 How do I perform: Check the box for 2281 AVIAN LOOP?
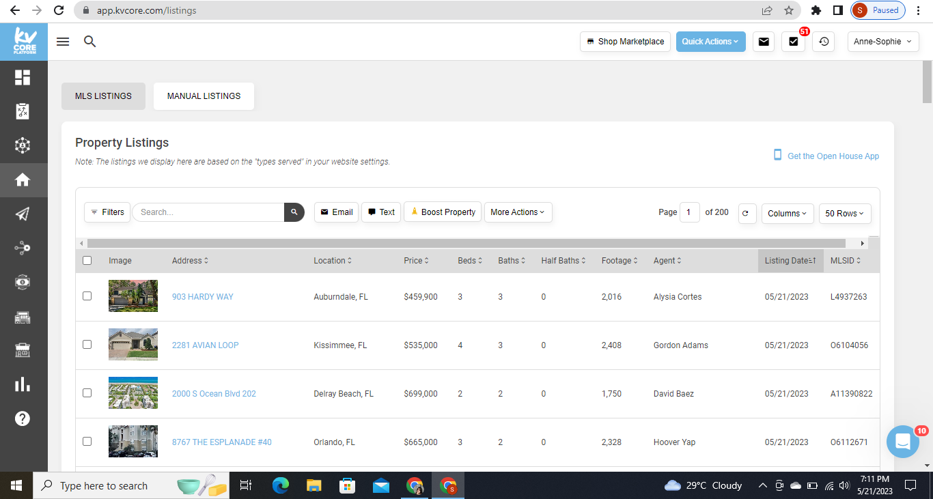87,345
